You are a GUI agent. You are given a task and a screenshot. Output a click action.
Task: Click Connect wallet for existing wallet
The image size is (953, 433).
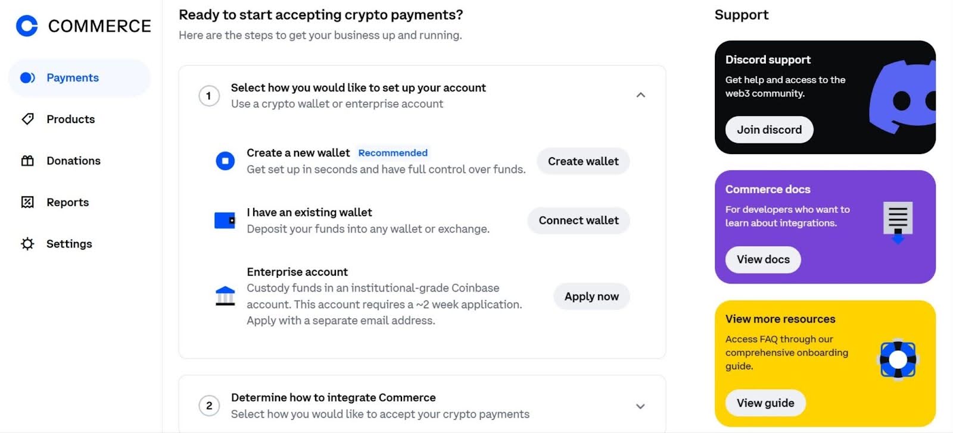click(578, 220)
